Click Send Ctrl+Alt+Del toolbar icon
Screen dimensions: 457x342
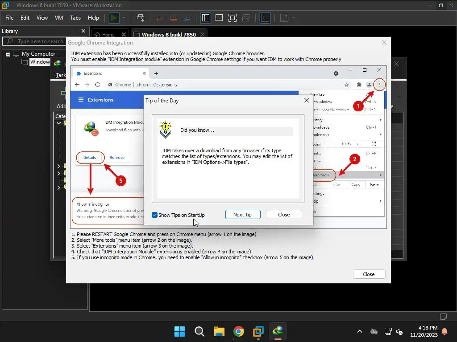coord(141,18)
